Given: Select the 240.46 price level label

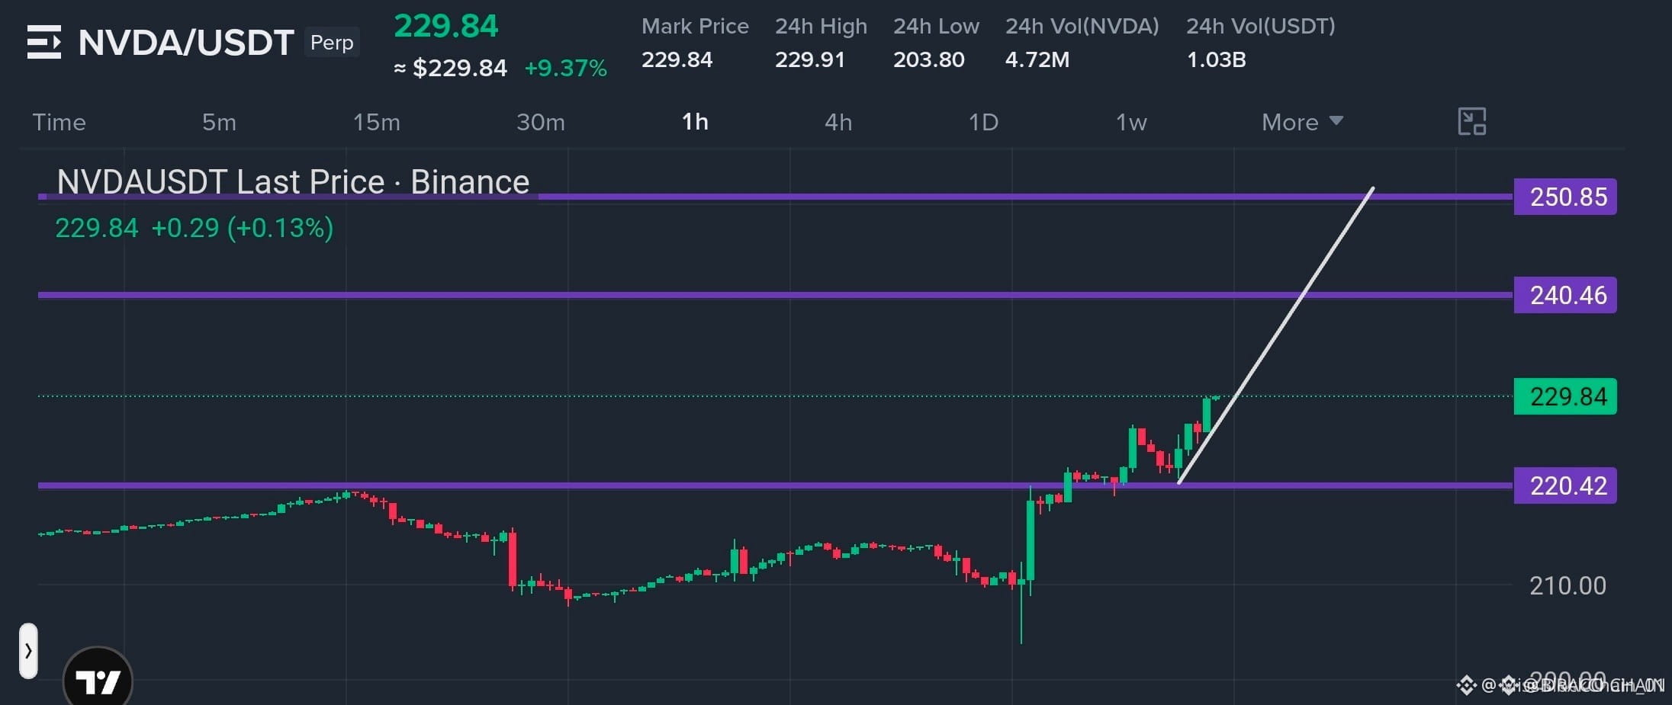Looking at the screenshot, I should [1565, 295].
